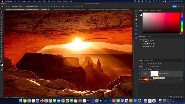The image size is (185, 104).
Task: Open the Image menu
Action: click(24, 1)
